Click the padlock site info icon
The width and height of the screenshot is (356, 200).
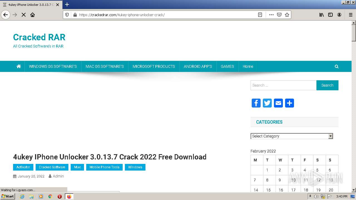coord(75,15)
